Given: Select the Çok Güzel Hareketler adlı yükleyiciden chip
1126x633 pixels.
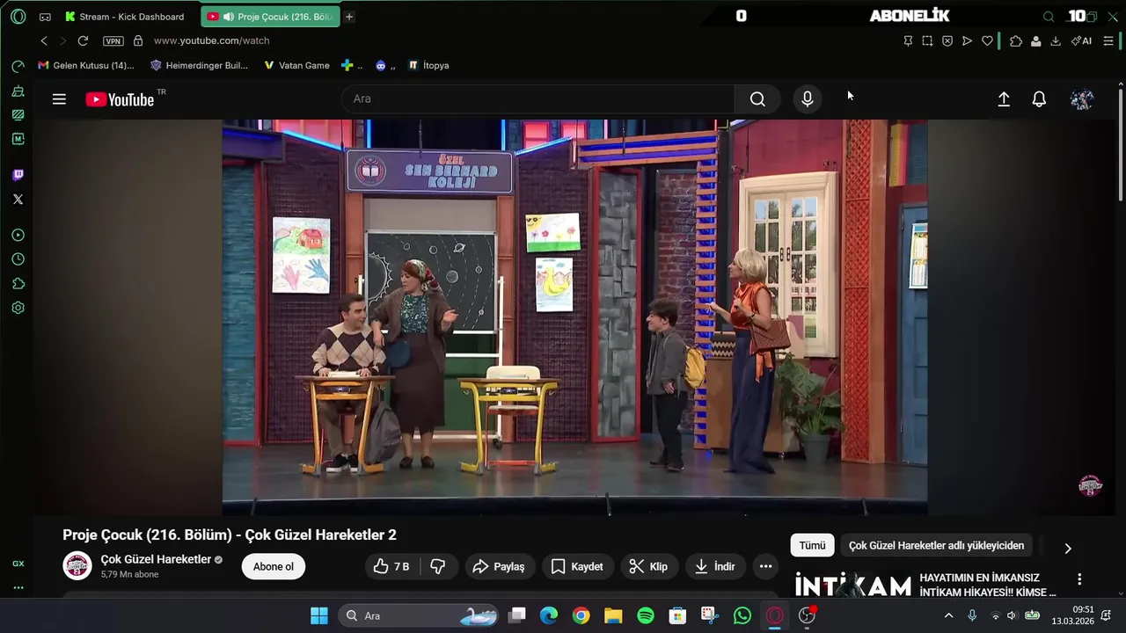Looking at the screenshot, I should coord(936,545).
